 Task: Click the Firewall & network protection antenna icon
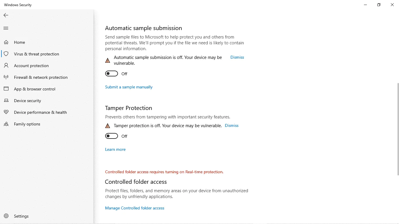click(6, 77)
